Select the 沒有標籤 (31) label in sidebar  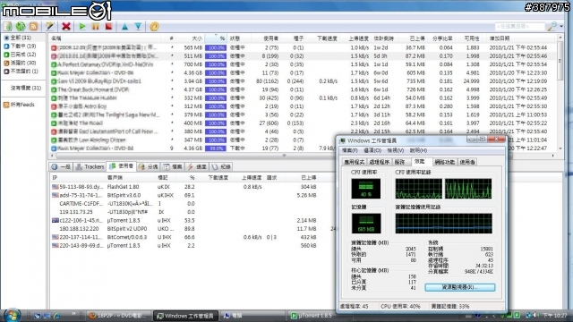point(26,88)
